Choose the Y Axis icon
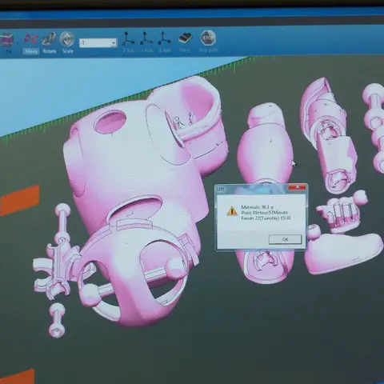This screenshot has width=384, height=384. (x=146, y=42)
